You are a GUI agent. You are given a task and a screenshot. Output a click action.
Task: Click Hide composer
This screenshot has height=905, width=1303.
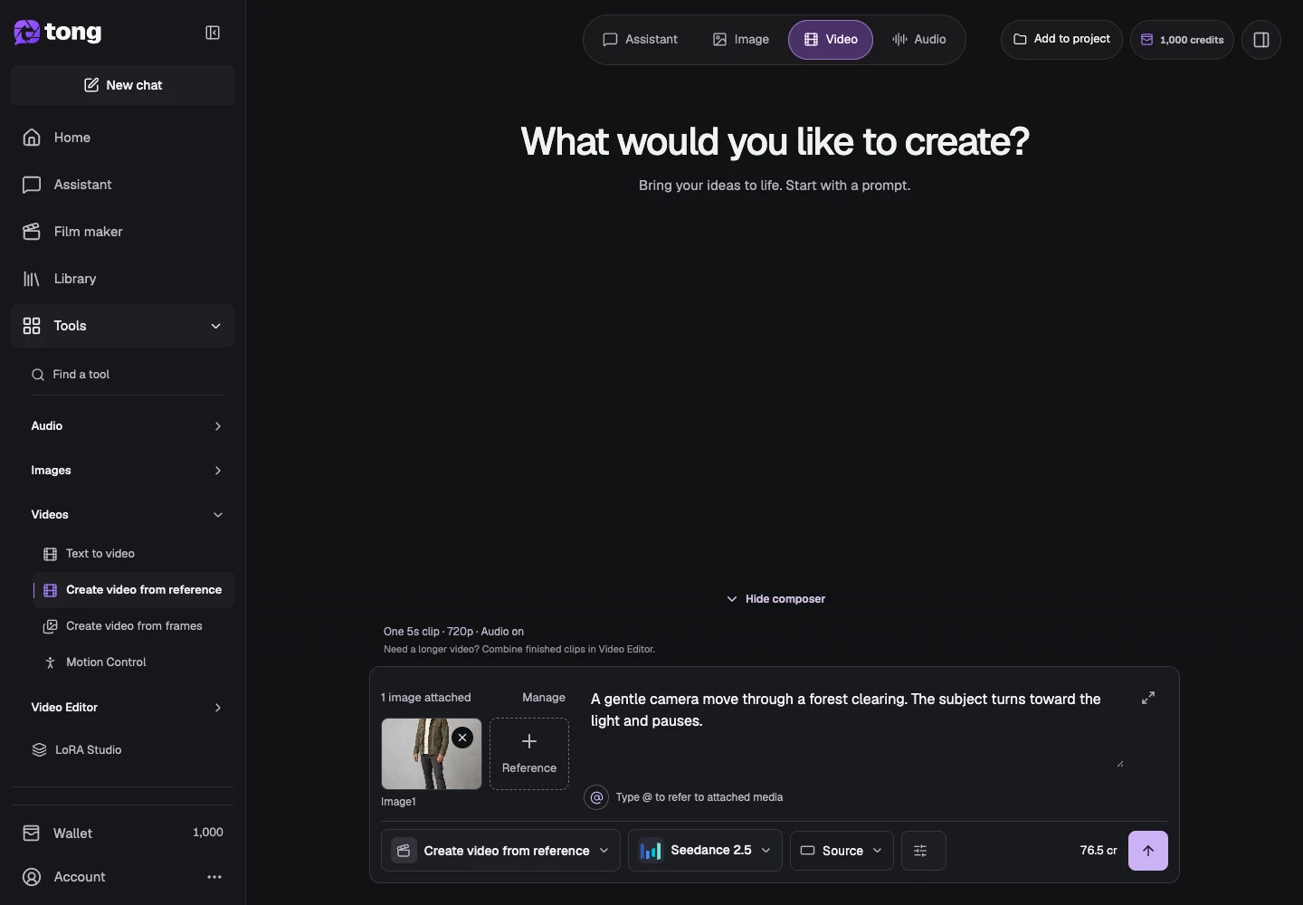[775, 599]
